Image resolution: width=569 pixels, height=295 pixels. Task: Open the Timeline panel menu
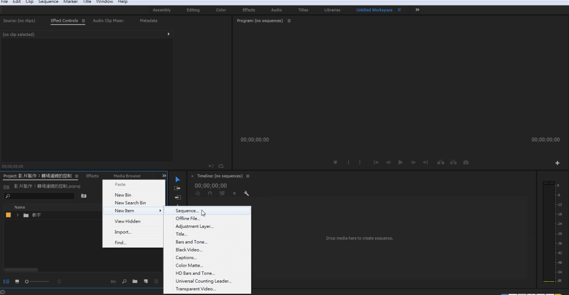248,176
